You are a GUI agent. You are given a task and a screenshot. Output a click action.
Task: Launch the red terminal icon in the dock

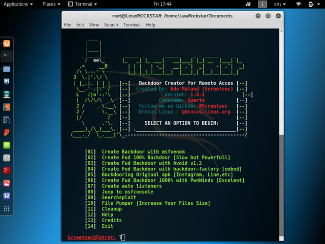tap(7, 171)
